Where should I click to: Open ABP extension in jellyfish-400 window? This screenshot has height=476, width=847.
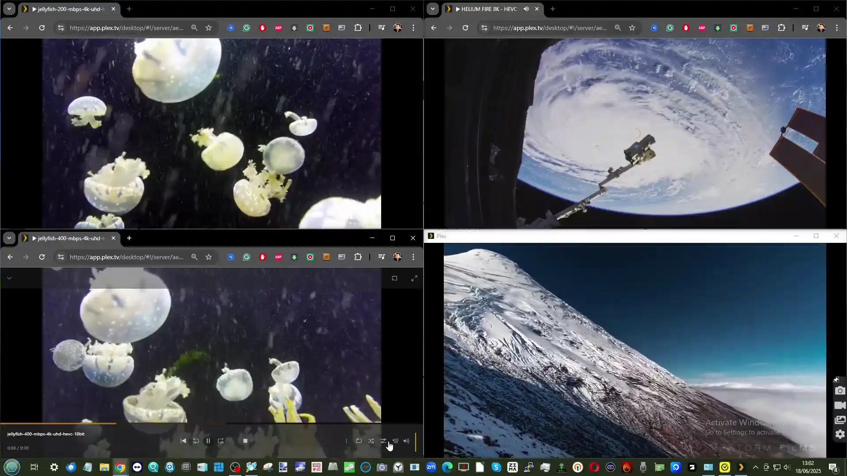[278, 257]
